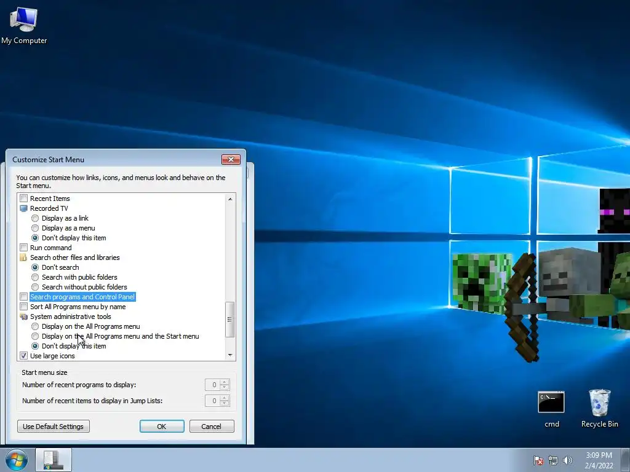Select All Programs menu and Start menu option
Viewport: 630px width, 472px height.
(35, 336)
